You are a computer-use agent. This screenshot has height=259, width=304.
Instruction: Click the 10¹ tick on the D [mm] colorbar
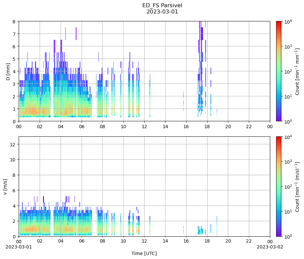click(x=288, y=96)
